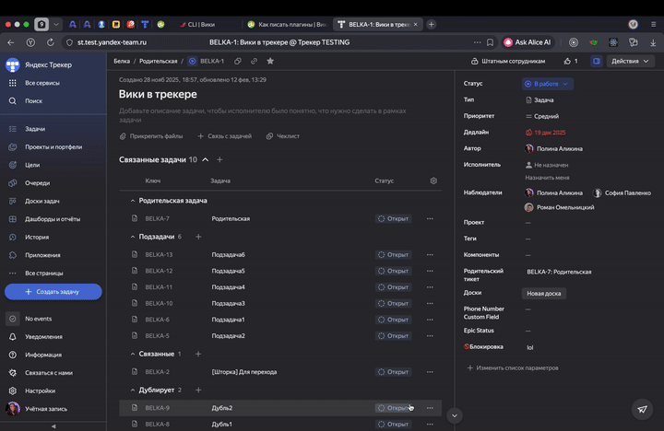
Task: Click Штатным сотрудникам access lock
Action: pos(508,62)
